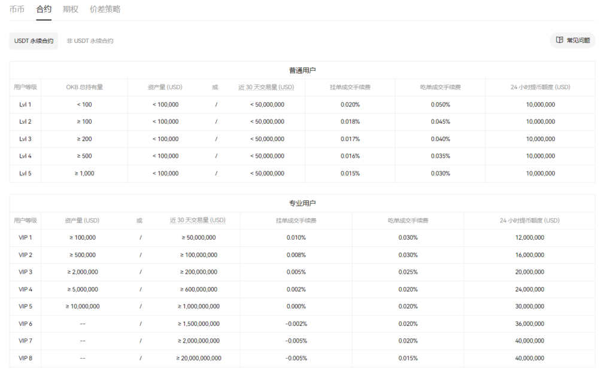Select the VIP 8 row label
The height and width of the screenshot is (370, 613).
click(25, 358)
